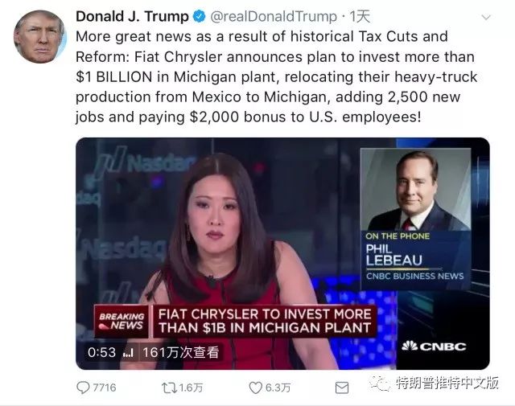Click the 1天 tweet timestamp

pyautogui.click(x=360, y=16)
